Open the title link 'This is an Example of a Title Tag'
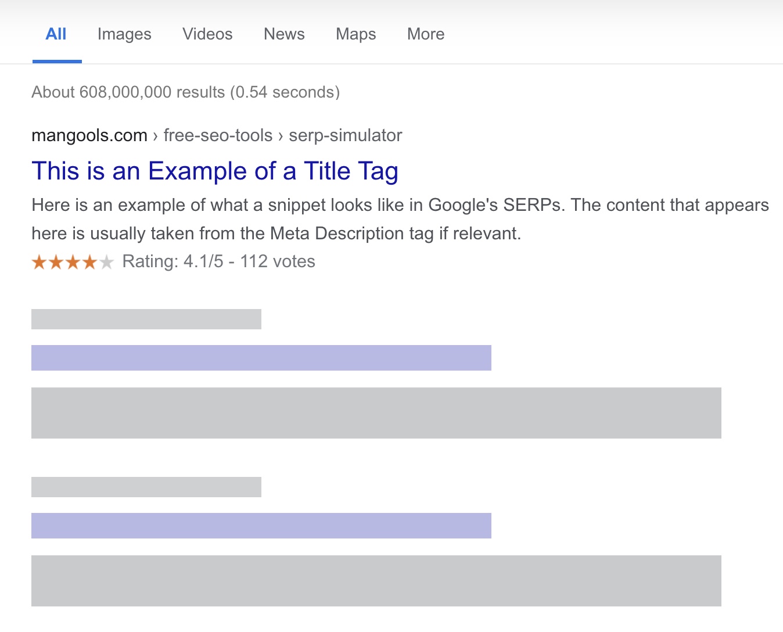Image resolution: width=783 pixels, height=632 pixels. [215, 171]
